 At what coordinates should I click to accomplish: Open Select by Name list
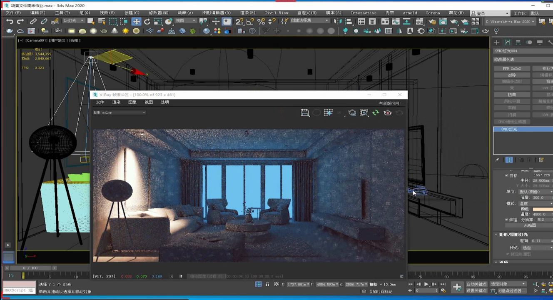[102, 22]
